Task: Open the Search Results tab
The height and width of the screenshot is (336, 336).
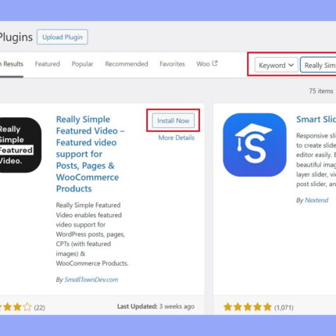Action: [x=12, y=64]
